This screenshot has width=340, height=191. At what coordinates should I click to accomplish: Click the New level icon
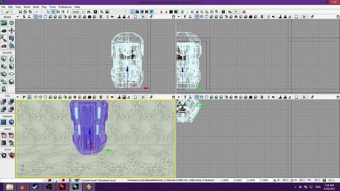pos(2,12)
